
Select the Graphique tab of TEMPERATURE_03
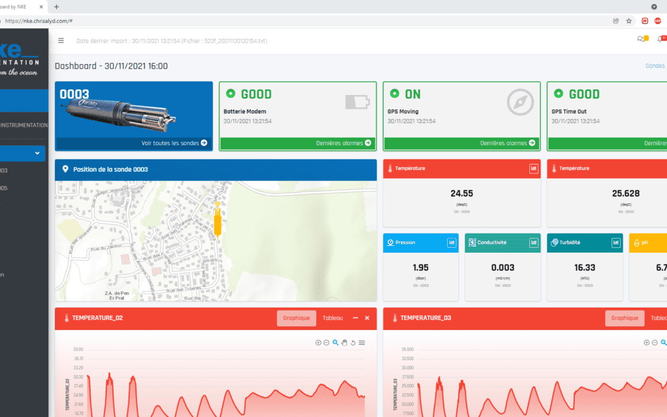point(624,318)
